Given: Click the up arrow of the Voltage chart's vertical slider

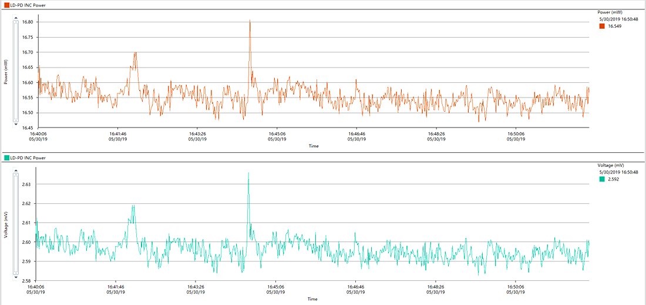Looking at the screenshot, I should coord(16,170).
